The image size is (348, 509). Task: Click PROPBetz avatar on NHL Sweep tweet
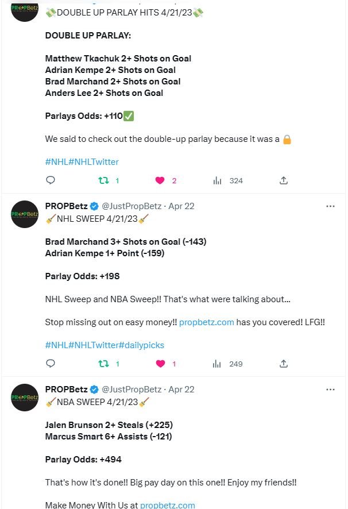click(25, 215)
